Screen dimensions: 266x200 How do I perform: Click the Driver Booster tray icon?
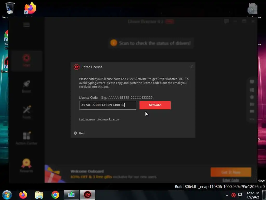pos(234,195)
